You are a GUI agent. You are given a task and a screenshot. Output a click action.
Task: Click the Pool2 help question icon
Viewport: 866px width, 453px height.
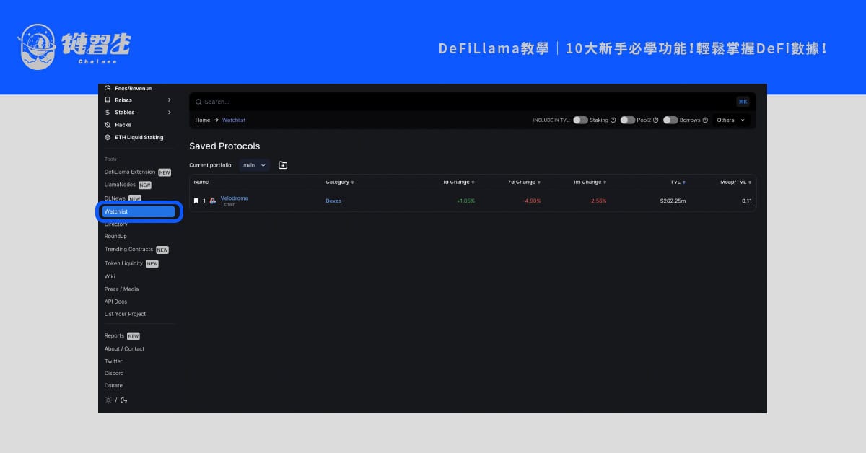tap(656, 120)
